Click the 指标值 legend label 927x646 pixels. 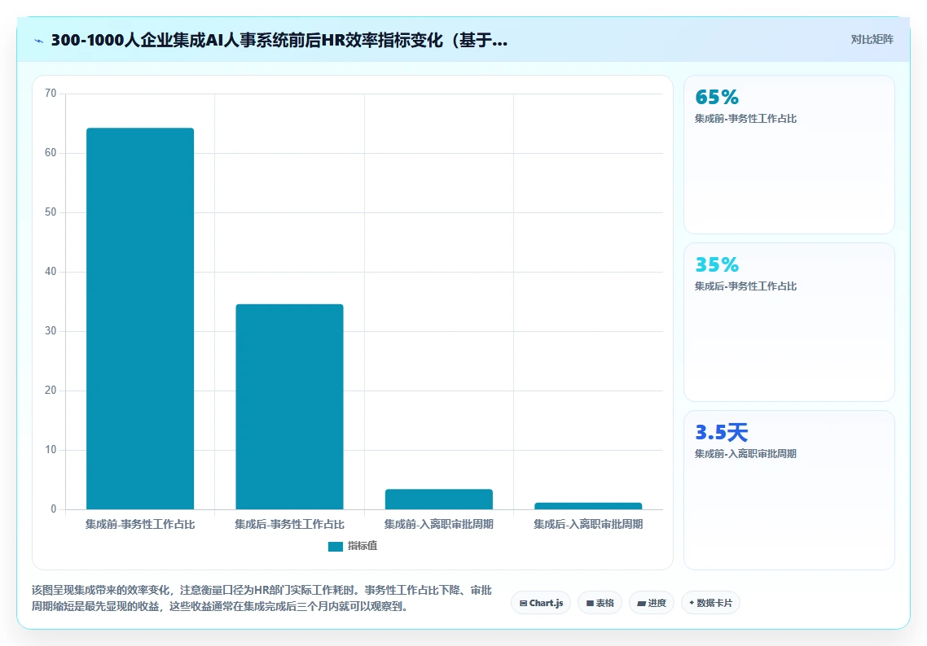(362, 546)
